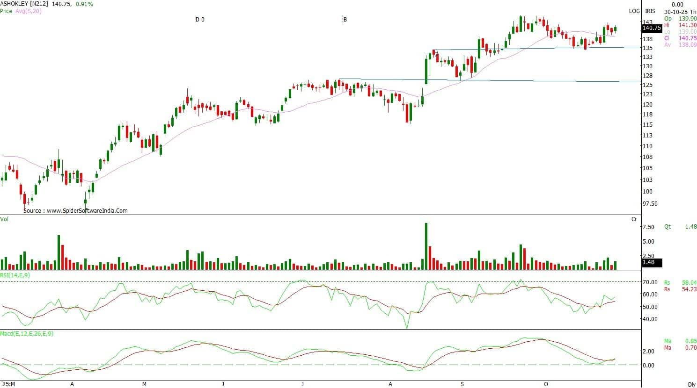Click the tallest green volume bar
The height and width of the screenshot is (388, 697).
(426, 246)
